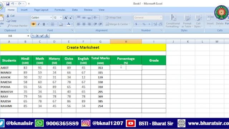The image size is (229, 129).
Task: Open Font dialog launcher
Action: (72, 30)
